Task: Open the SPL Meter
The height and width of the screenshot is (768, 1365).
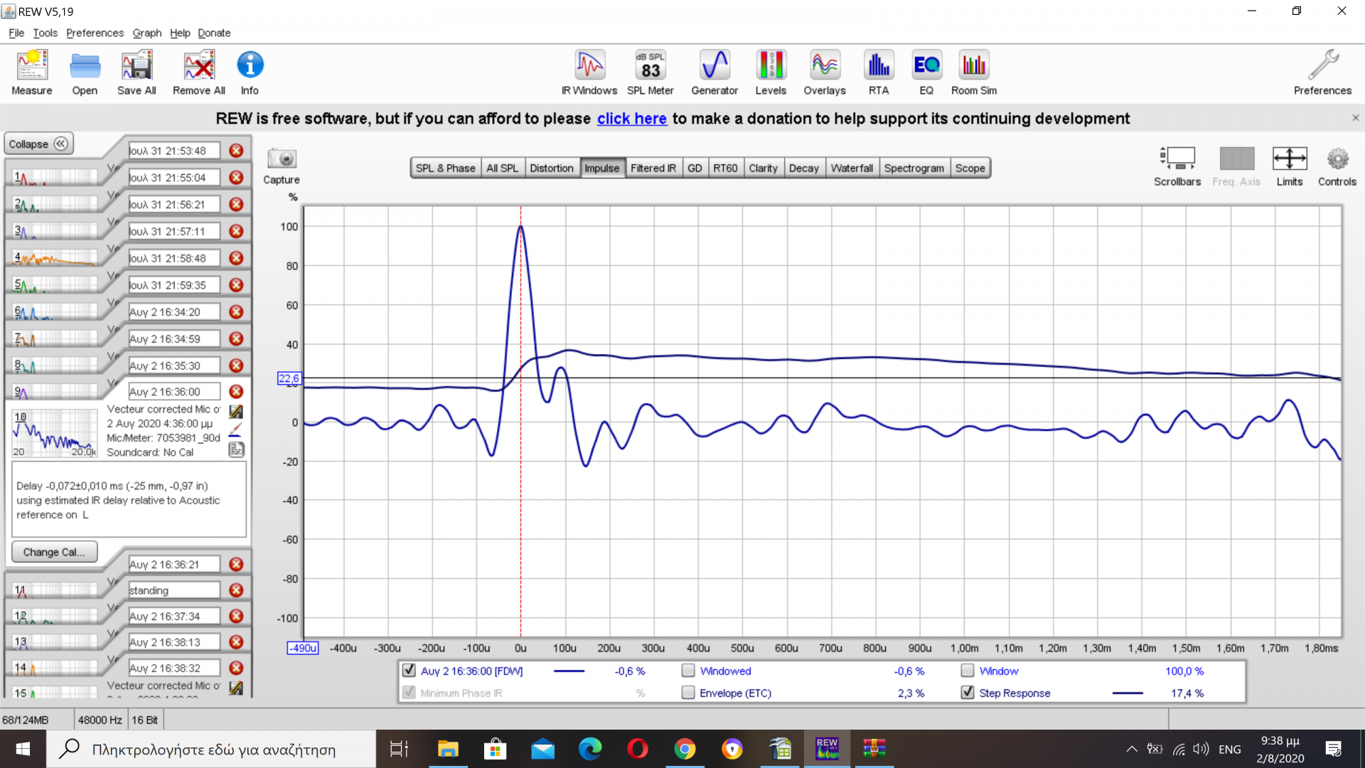Action: pyautogui.click(x=650, y=73)
